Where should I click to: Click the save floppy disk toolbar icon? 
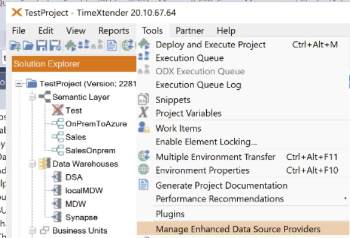[42, 46]
